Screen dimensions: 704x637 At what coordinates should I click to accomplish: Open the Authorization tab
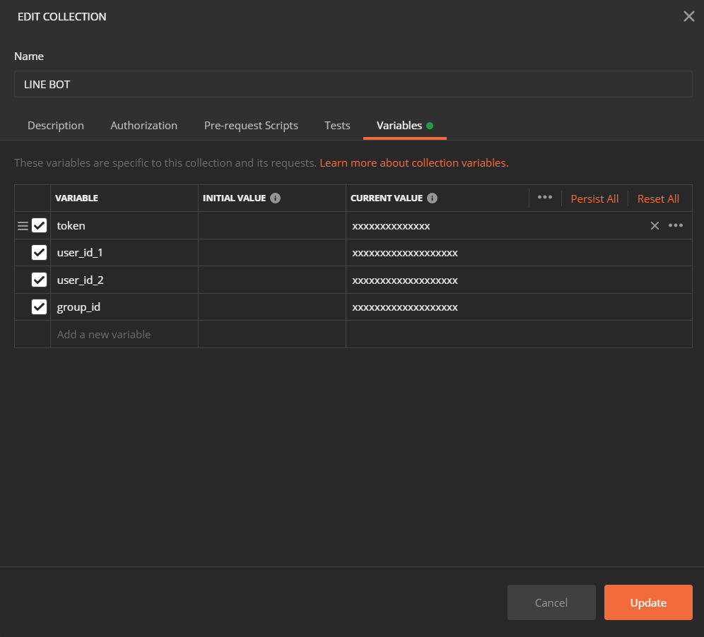(143, 126)
